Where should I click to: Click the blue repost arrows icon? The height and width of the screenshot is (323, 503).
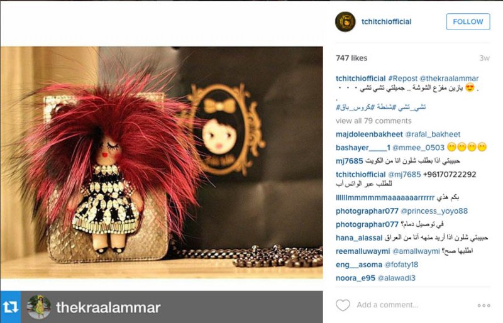11,307
